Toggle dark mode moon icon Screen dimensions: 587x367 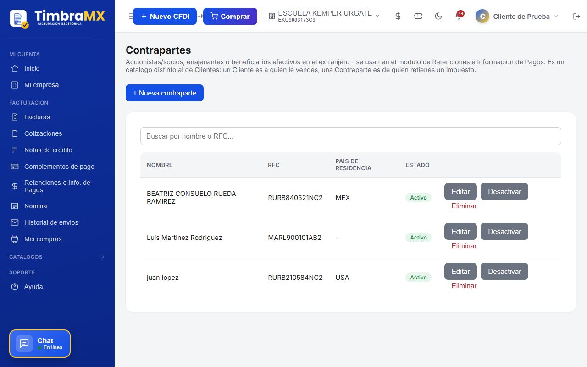pos(438,16)
